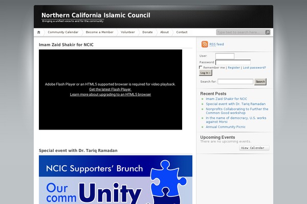Open the Become a Member page

pos(99,32)
